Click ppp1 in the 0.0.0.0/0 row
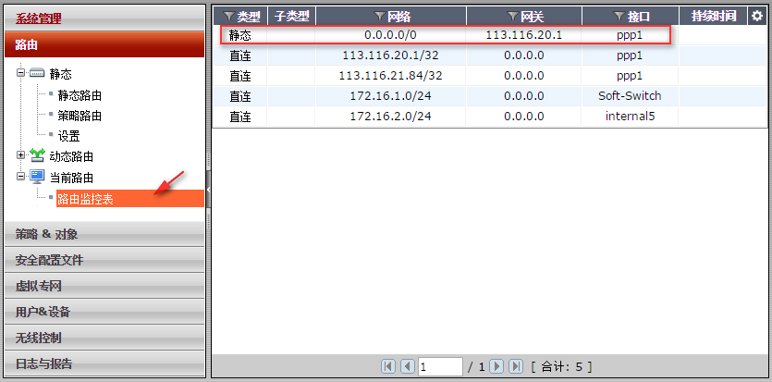 [x=630, y=36]
